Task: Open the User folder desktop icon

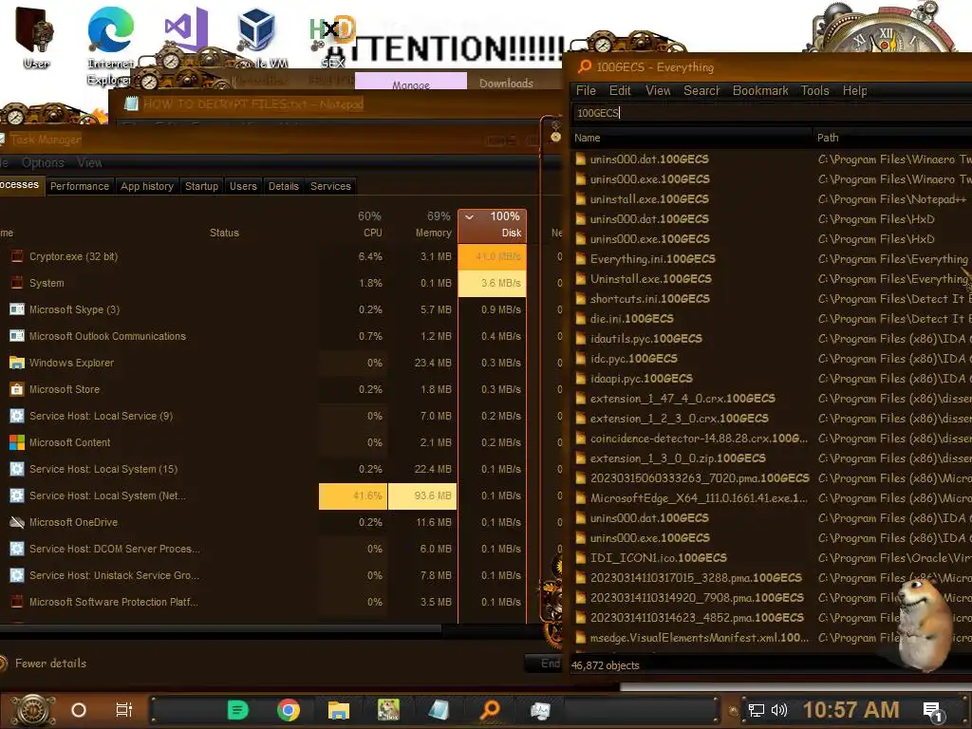Action: pos(35,37)
